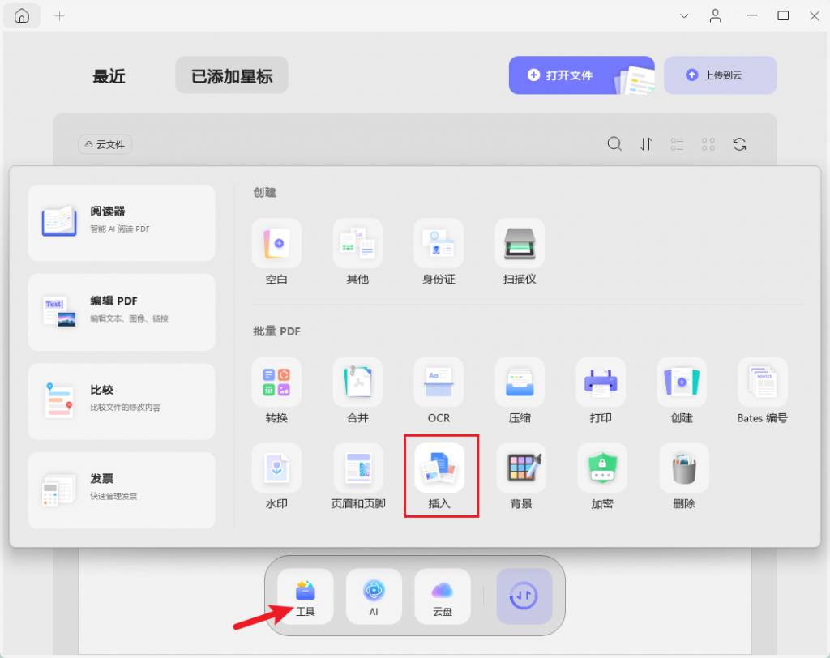The width and height of the screenshot is (830, 658).
Task: Open the Tools (工具) menu in dock
Action: pyautogui.click(x=306, y=596)
